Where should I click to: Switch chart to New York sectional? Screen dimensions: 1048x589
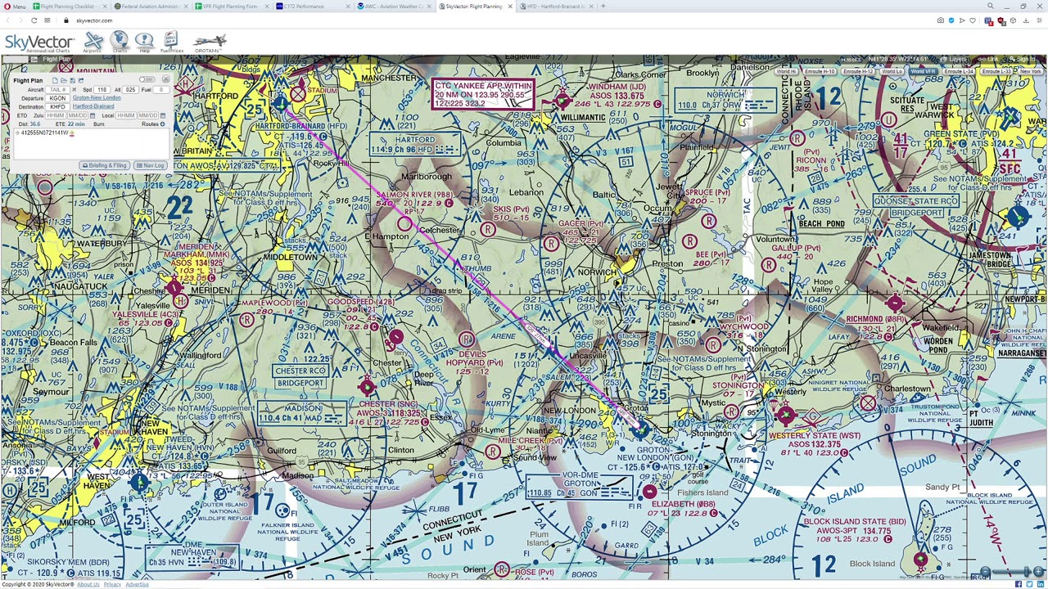1029,71
